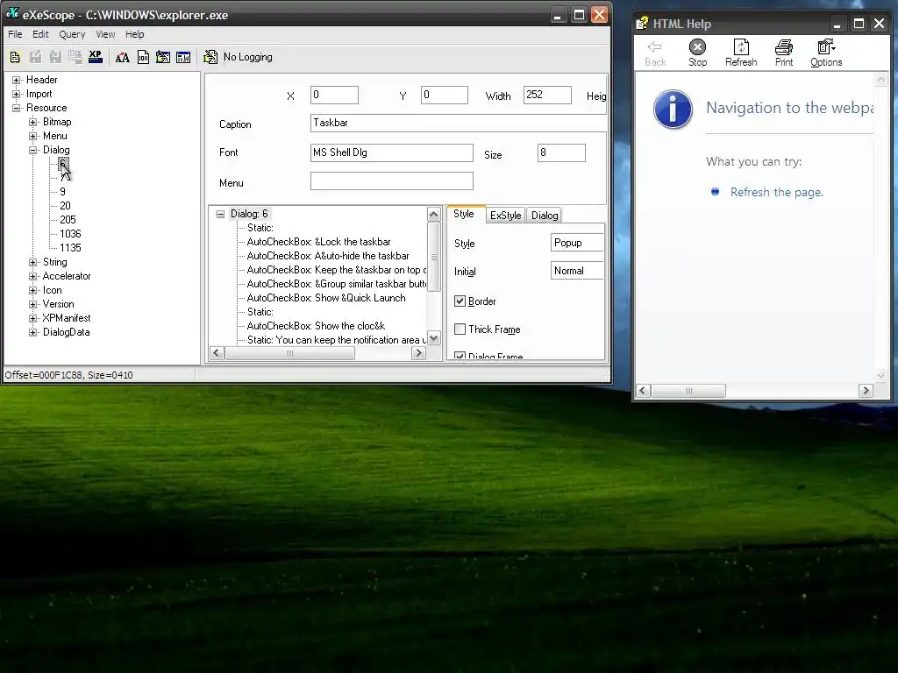Select dialog resource 9 in tree

point(62,192)
